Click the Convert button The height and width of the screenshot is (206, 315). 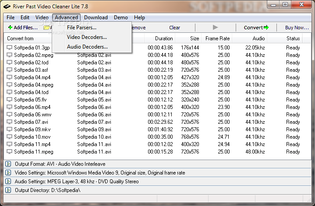(256, 28)
